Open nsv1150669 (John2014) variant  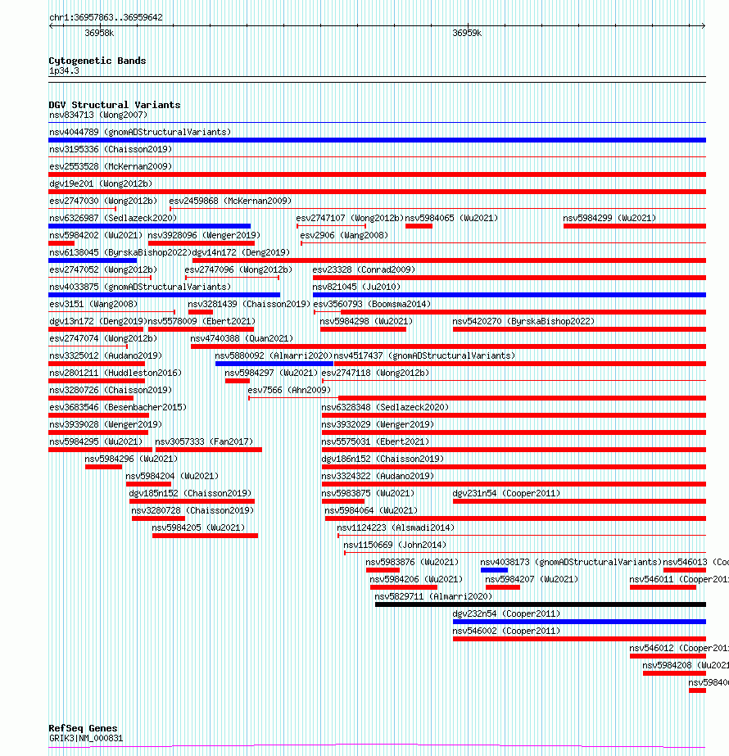394,545
